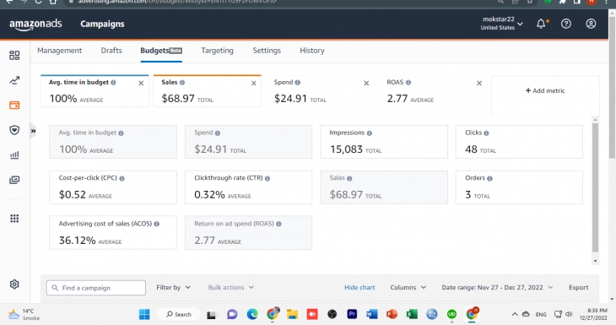Viewport: 616px width, 325px height.
Task: Open the mokstar22 account dropdown
Action: click(x=502, y=23)
